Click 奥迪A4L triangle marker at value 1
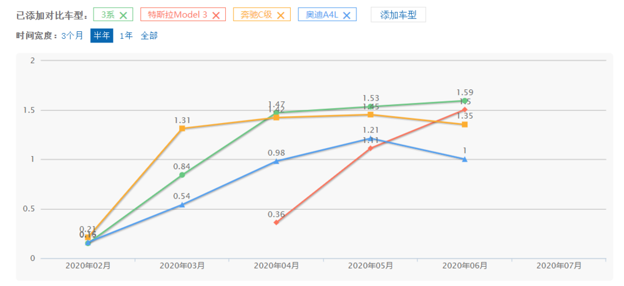Image resolution: width=624 pixels, height=286 pixels. coord(465,159)
